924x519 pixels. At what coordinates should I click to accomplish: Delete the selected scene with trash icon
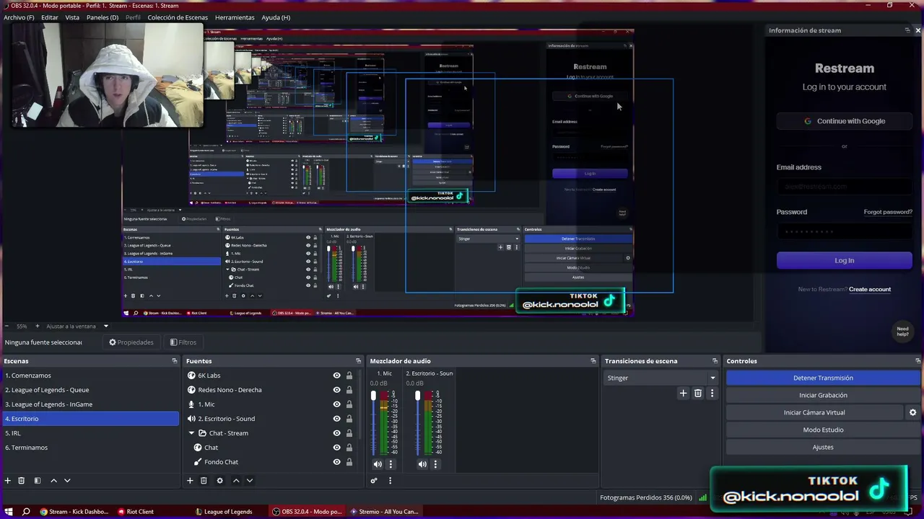[22, 481]
